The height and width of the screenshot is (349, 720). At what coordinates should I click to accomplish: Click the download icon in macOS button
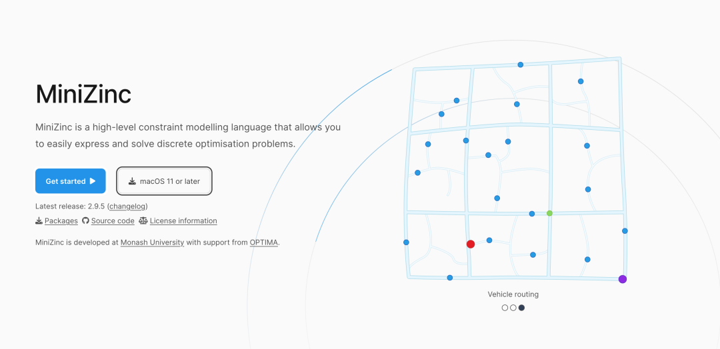click(133, 181)
